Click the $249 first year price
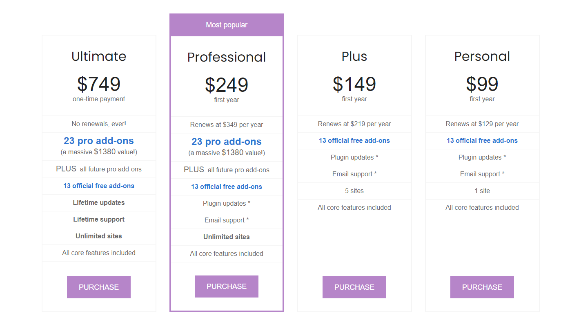This screenshot has height=322, width=581. pyautogui.click(x=227, y=85)
